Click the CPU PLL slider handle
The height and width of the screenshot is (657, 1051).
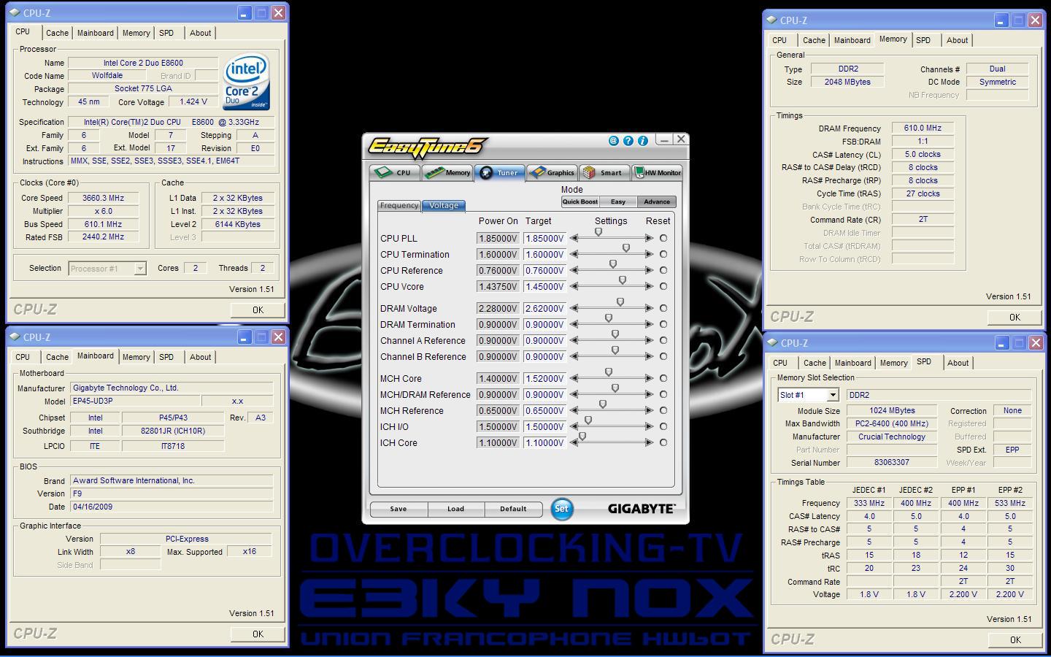click(x=598, y=232)
